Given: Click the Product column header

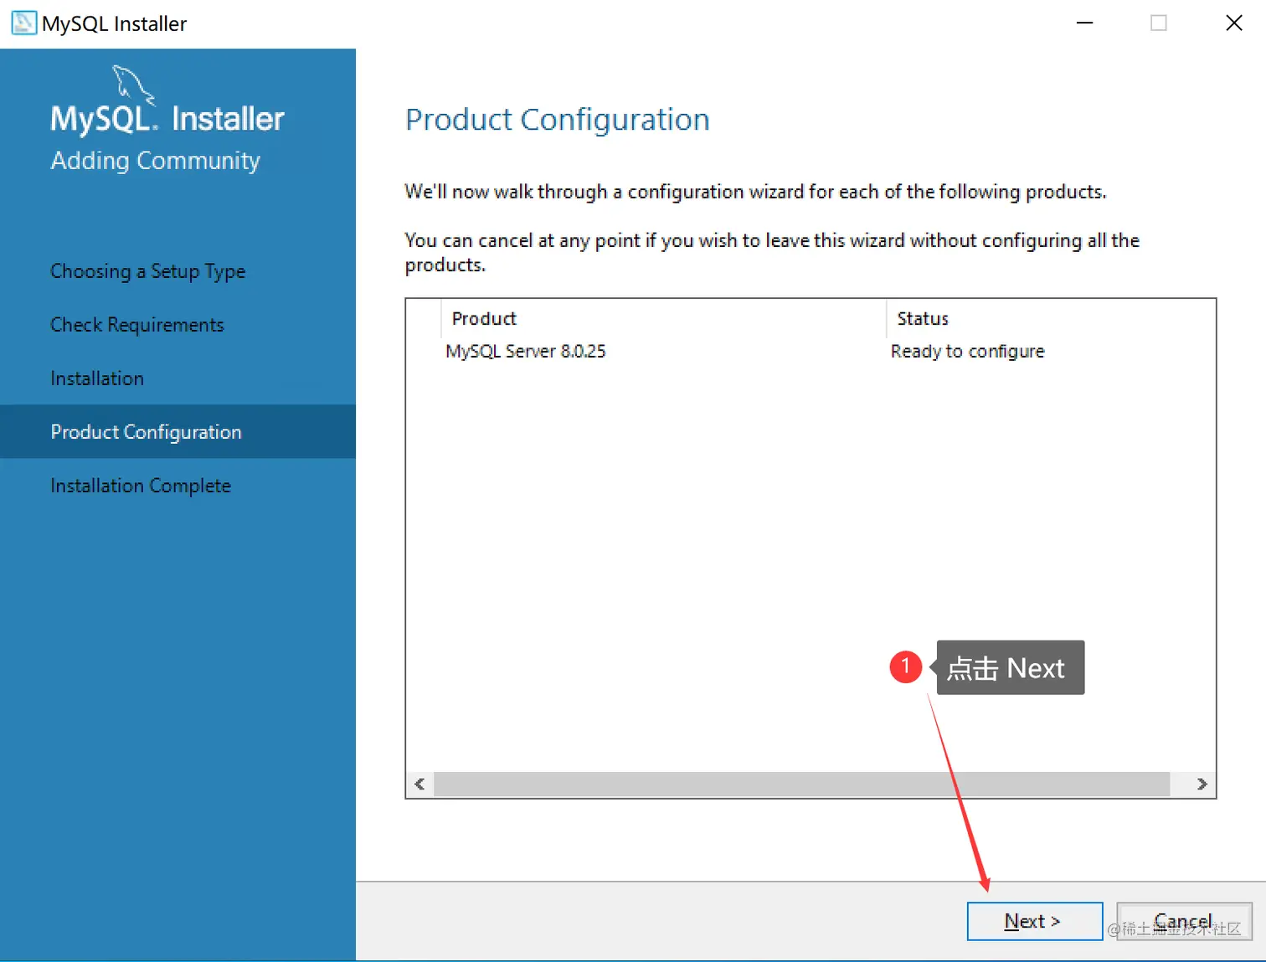Looking at the screenshot, I should pos(663,318).
